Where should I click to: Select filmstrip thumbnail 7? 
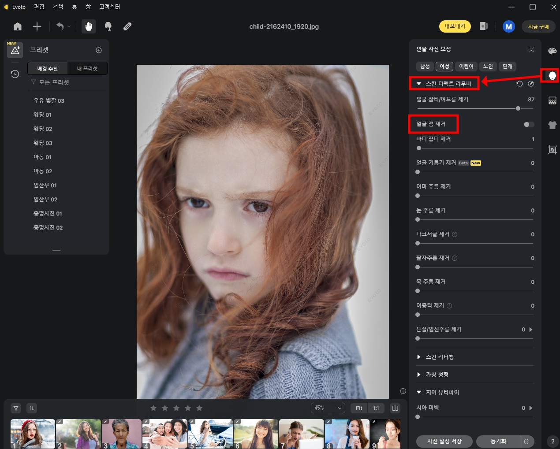coord(302,434)
